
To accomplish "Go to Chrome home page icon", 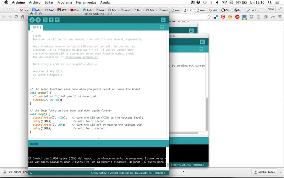I will coord(22,17).
